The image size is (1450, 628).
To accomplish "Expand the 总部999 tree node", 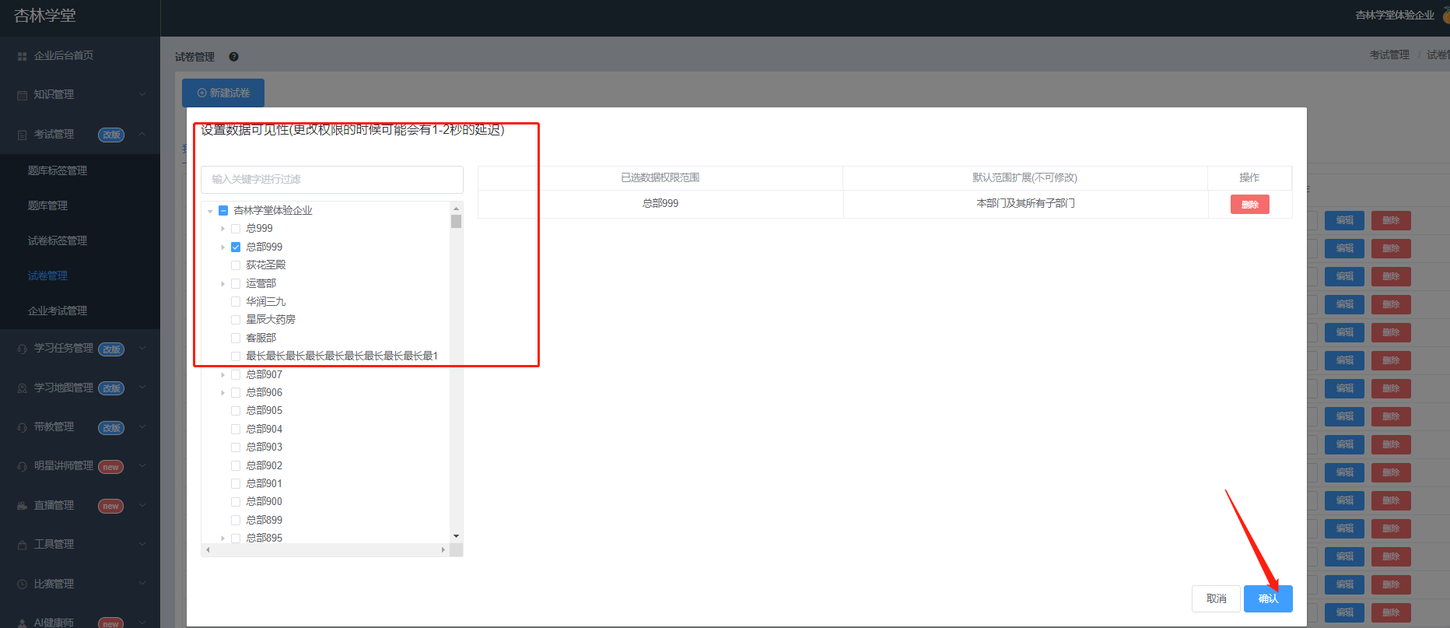I will (x=222, y=247).
